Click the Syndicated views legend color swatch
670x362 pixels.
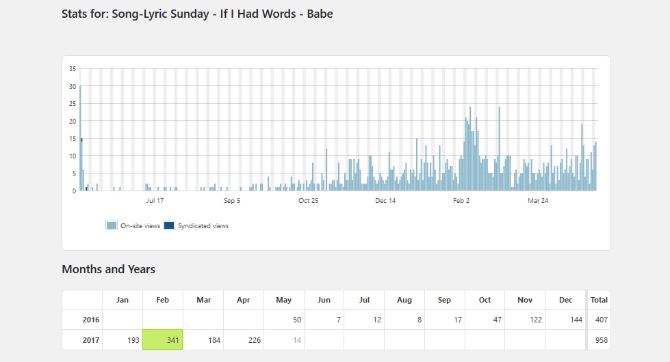click(x=169, y=225)
